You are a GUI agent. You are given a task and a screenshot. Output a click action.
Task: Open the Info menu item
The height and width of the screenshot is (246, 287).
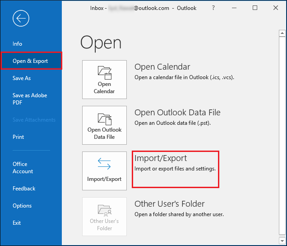(17, 44)
